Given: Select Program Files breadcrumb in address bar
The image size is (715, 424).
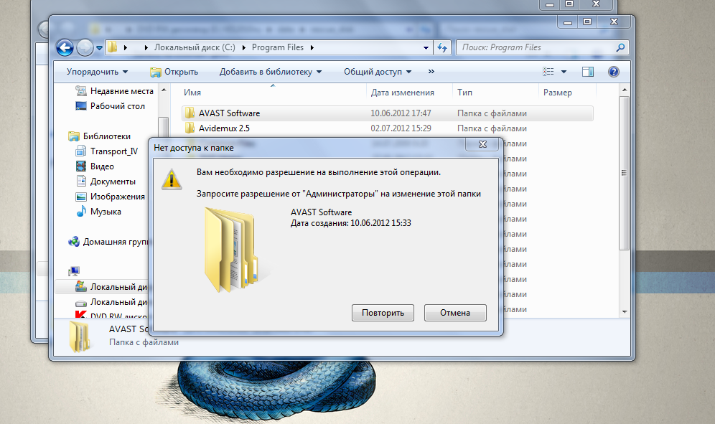Looking at the screenshot, I should pyautogui.click(x=277, y=47).
